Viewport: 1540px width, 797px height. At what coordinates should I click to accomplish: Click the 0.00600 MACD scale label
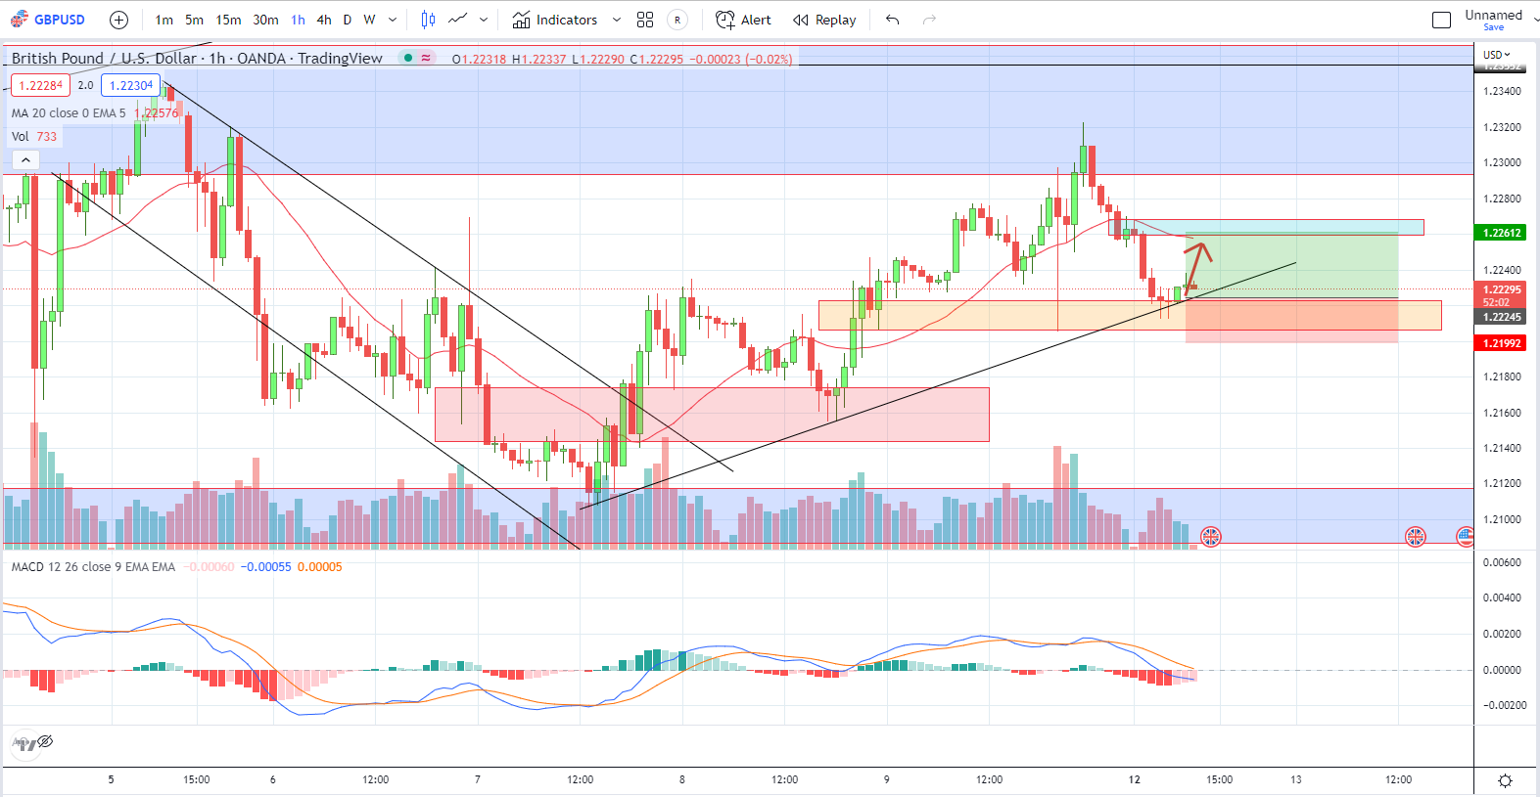(x=1502, y=562)
